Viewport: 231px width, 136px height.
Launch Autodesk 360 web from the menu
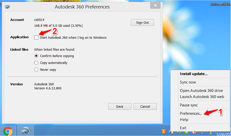pos(202,97)
